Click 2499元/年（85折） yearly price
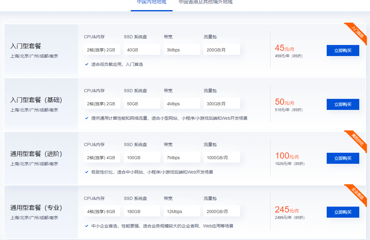Image resolution: width=370 pixels, height=240 pixels. pos(290,218)
